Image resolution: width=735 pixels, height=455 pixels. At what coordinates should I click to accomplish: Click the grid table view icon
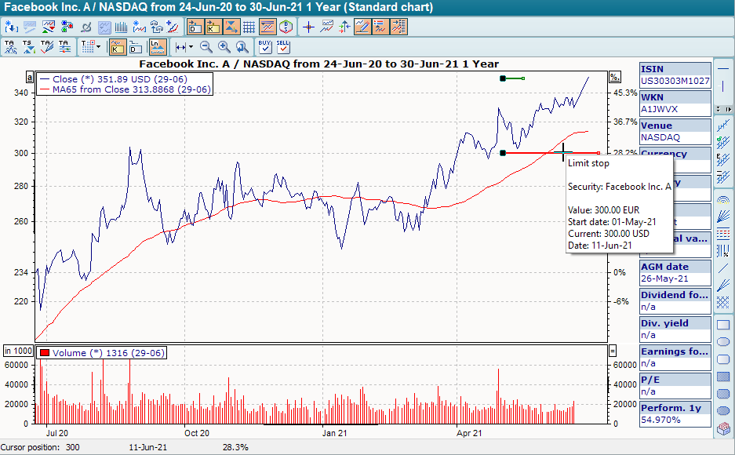249,27
